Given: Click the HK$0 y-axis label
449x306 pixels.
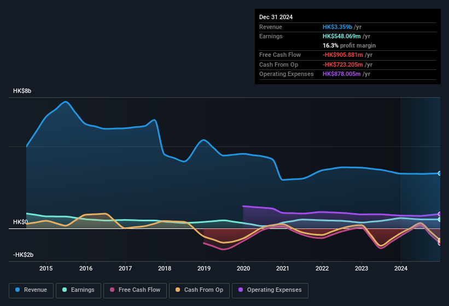Looking at the screenshot, I should coord(20,222).
